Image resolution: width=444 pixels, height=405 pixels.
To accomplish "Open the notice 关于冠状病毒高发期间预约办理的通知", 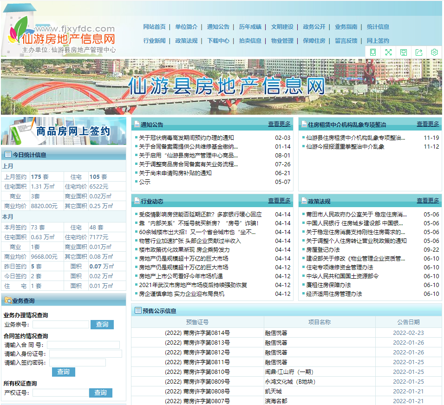I will coord(186,138).
